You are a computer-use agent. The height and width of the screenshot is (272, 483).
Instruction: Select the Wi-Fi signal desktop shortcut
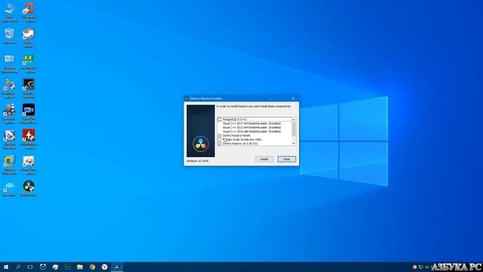9,189
